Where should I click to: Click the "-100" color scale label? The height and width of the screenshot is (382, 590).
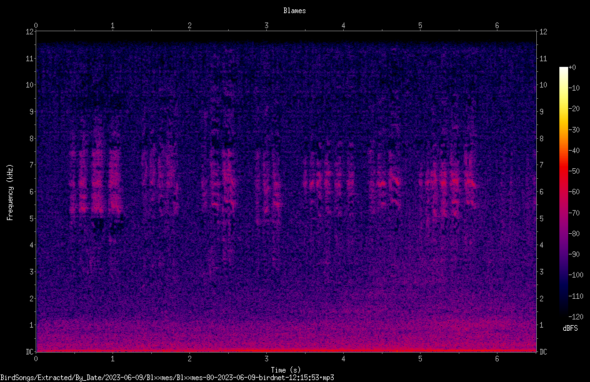coord(576,275)
